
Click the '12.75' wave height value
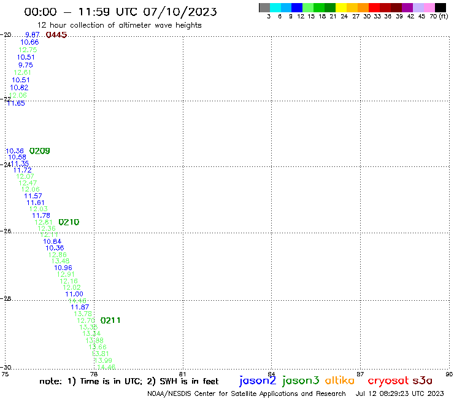[28, 50]
